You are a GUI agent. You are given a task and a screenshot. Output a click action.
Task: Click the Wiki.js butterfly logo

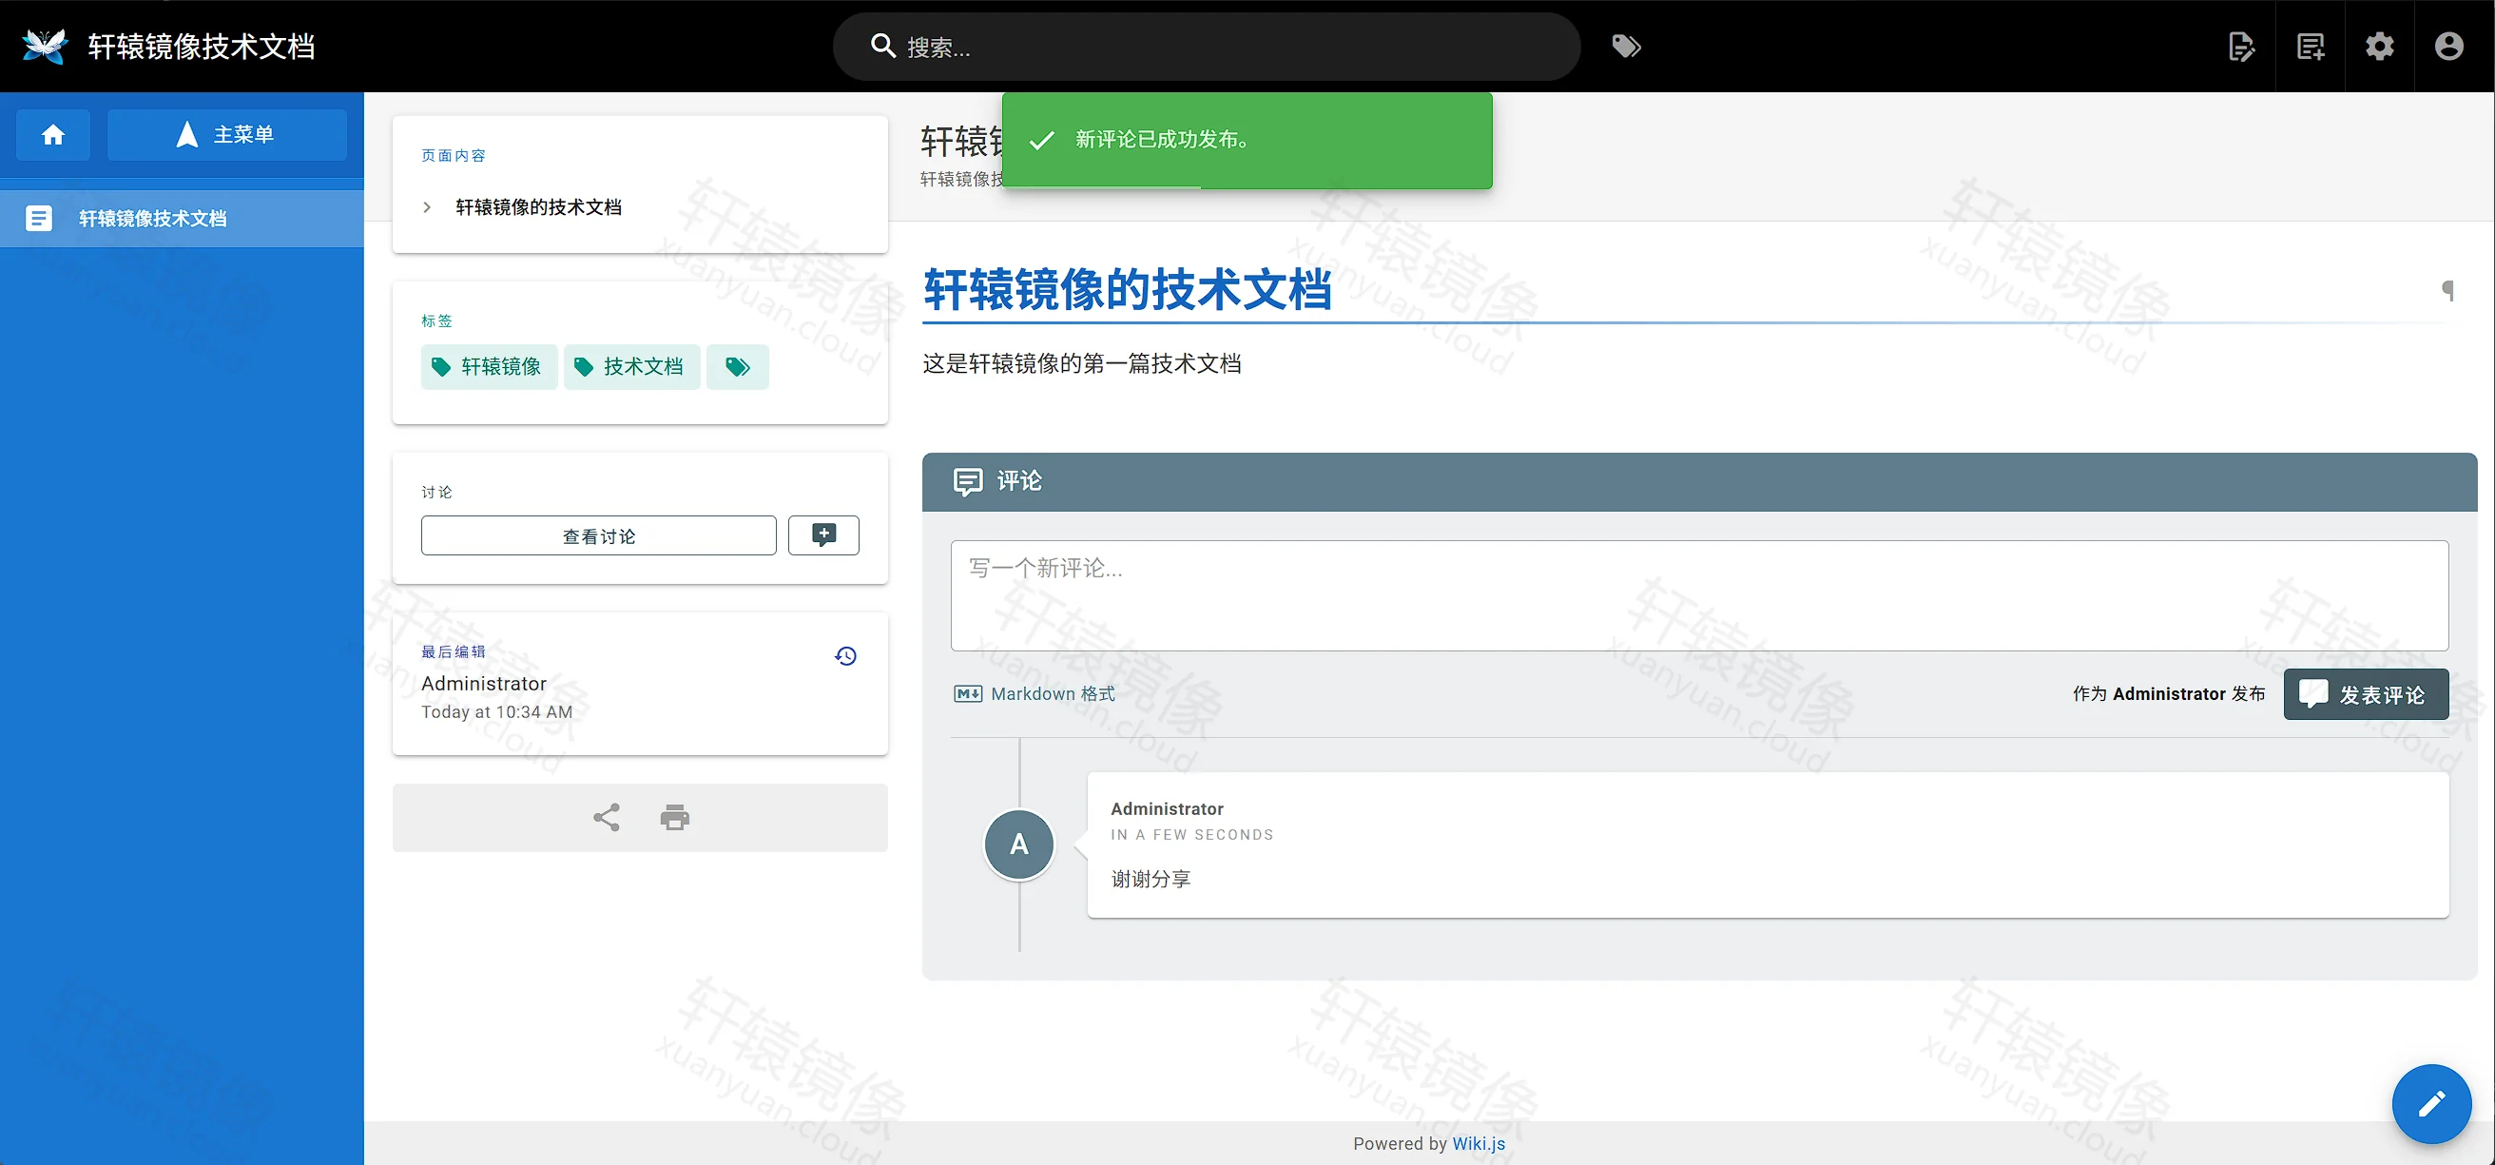click(45, 46)
